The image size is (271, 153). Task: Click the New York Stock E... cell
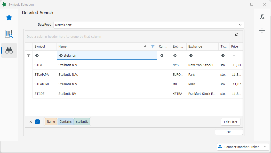click(202, 65)
